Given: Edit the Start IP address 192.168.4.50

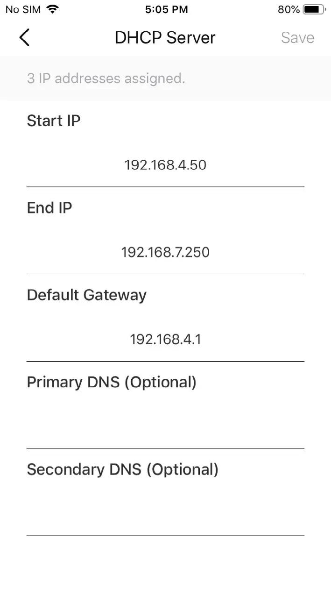Looking at the screenshot, I should coord(165,165).
